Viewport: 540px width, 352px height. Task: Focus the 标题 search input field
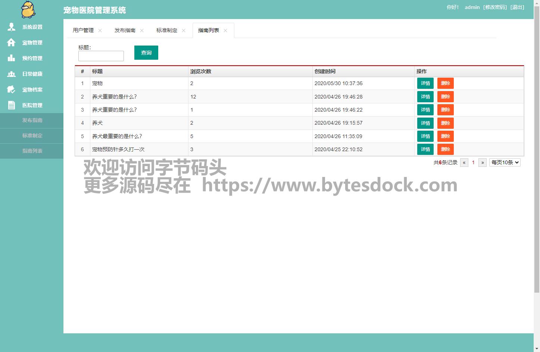pyautogui.click(x=101, y=56)
